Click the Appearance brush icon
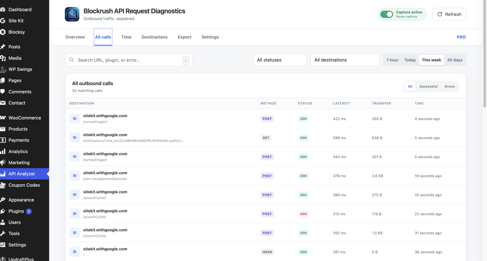Screen dimensions: 487x261 [3, 200]
